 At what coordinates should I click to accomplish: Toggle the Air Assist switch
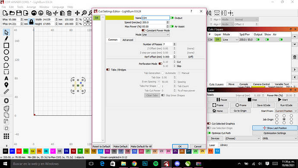172,26
